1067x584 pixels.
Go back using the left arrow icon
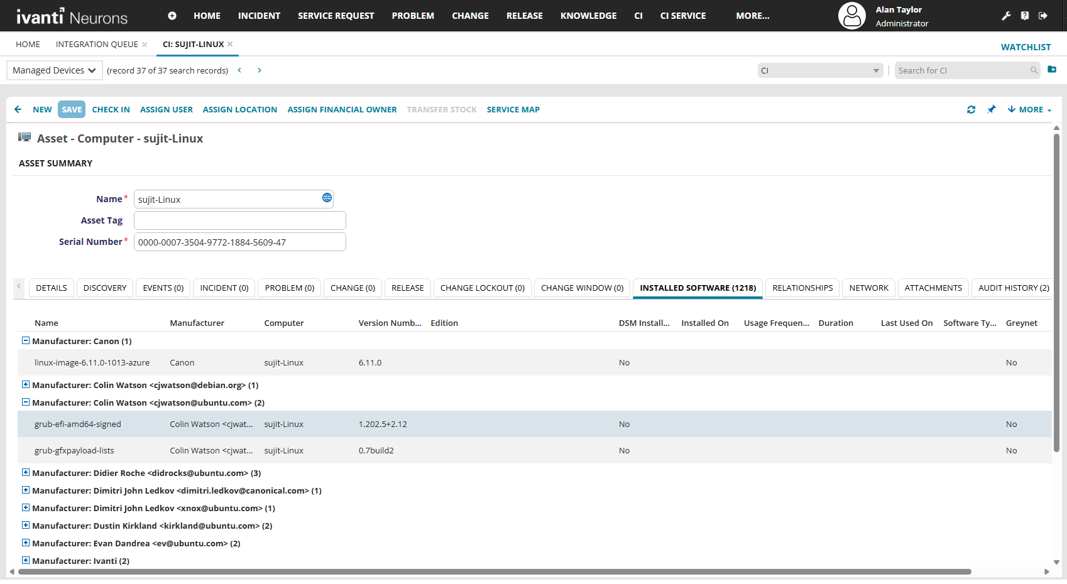(x=18, y=109)
